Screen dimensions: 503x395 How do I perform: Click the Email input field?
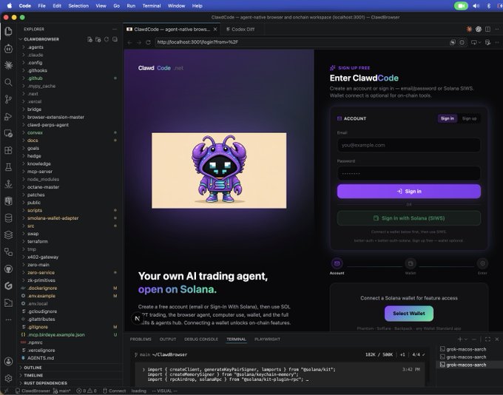click(408, 145)
